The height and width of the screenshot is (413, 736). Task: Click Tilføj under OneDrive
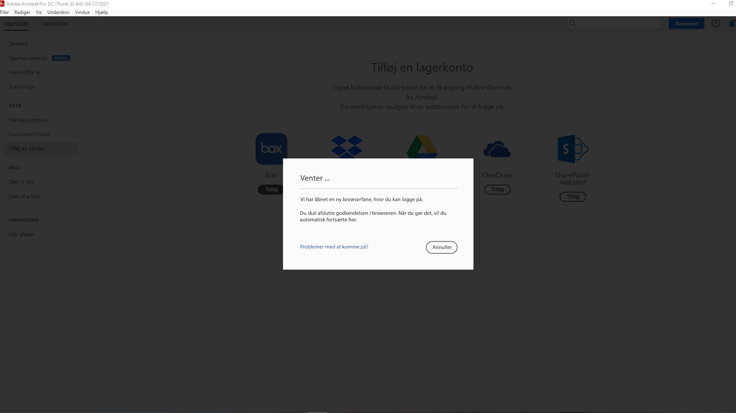tap(497, 190)
